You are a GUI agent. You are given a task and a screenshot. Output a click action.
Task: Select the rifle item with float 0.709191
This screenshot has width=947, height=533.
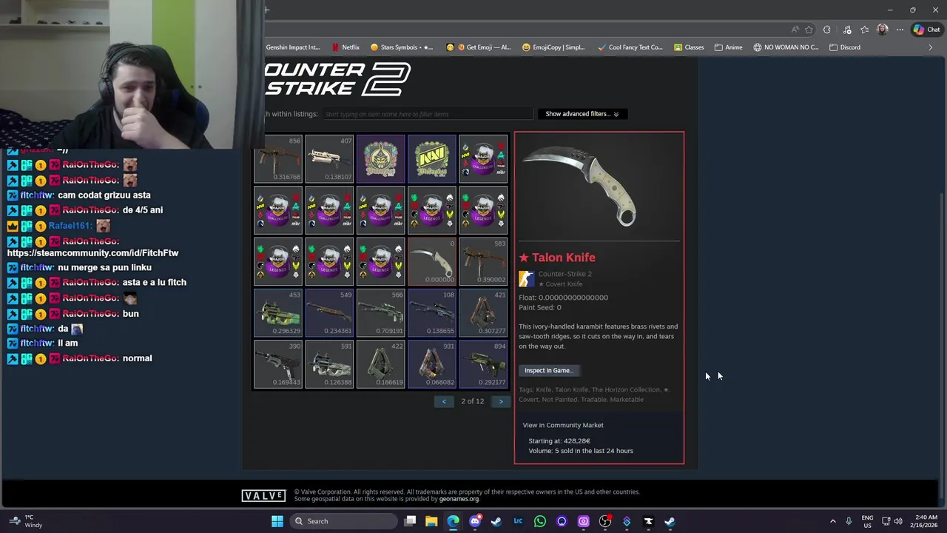381,312
